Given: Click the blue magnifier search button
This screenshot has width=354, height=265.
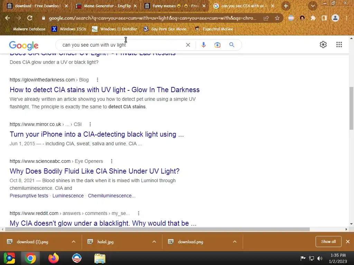Looking at the screenshot, I should 232,45.
